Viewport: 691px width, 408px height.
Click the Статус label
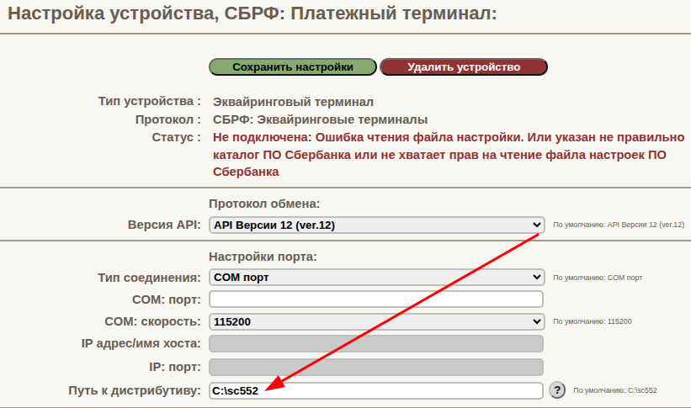[176, 137]
